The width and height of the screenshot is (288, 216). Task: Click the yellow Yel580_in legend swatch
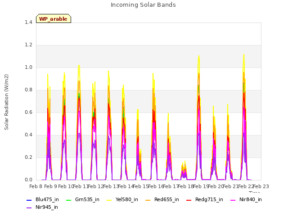pos(109,200)
